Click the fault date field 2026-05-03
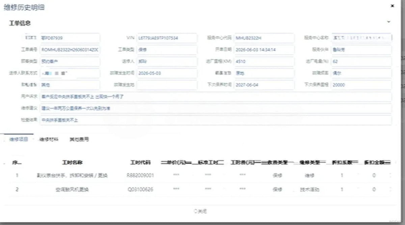Viewport: 405px width, 225px height. click(x=167, y=73)
